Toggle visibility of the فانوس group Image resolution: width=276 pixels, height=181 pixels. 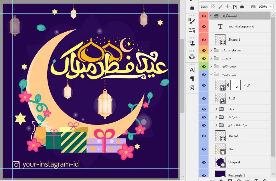click(204, 58)
